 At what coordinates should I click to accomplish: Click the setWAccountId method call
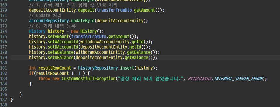[63, 42]
